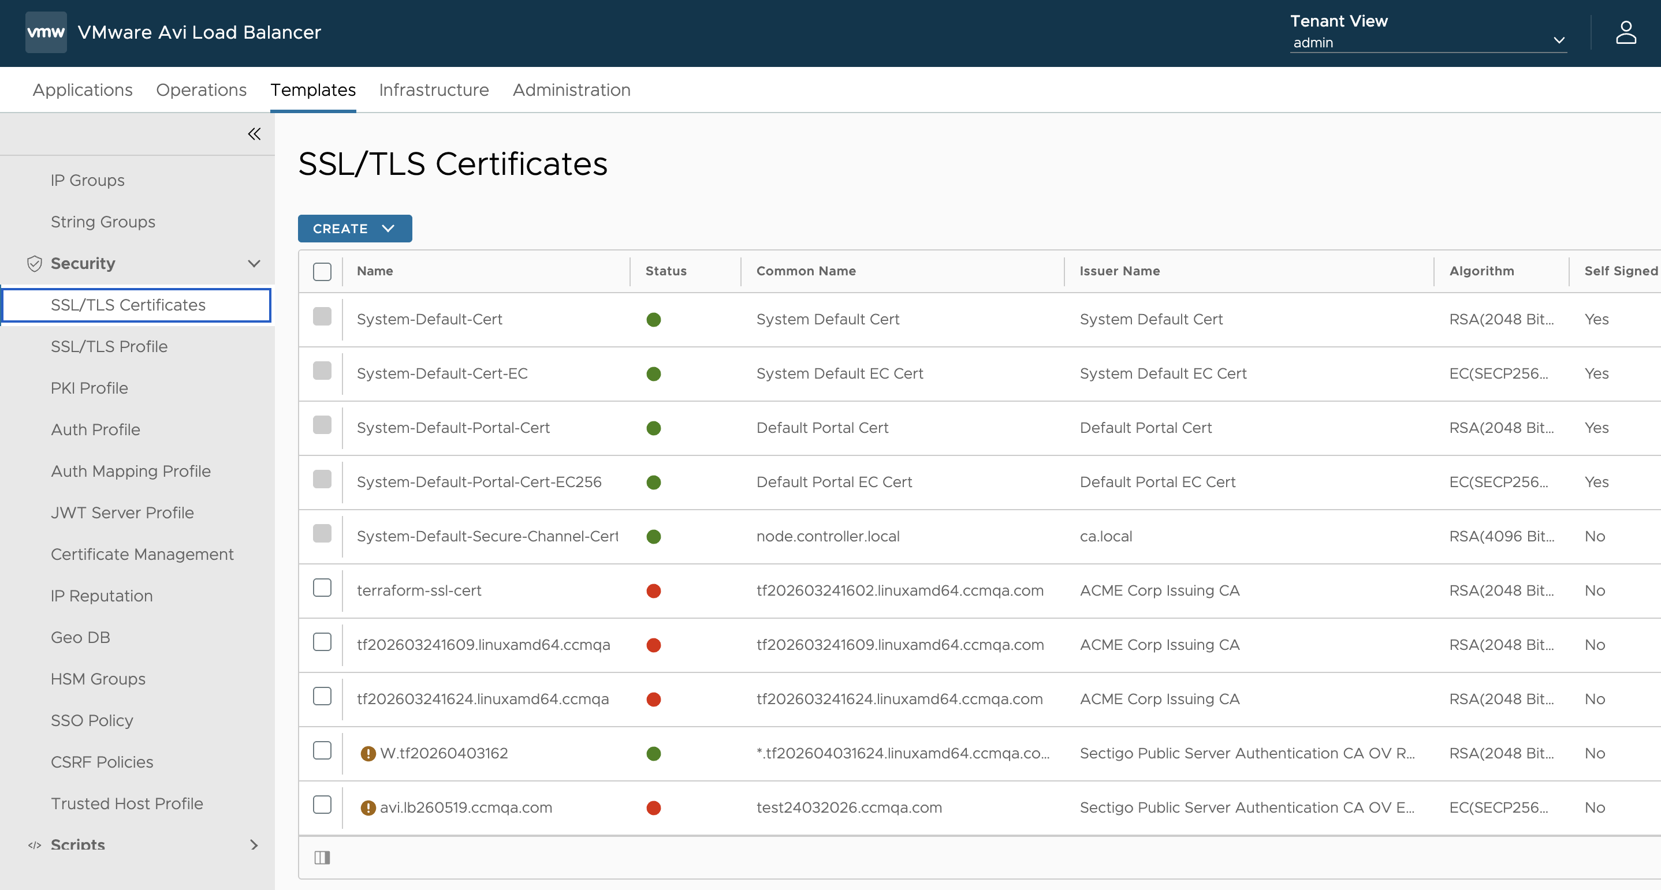Click the ca.local issuer name cell
The width and height of the screenshot is (1661, 890).
(x=1106, y=536)
